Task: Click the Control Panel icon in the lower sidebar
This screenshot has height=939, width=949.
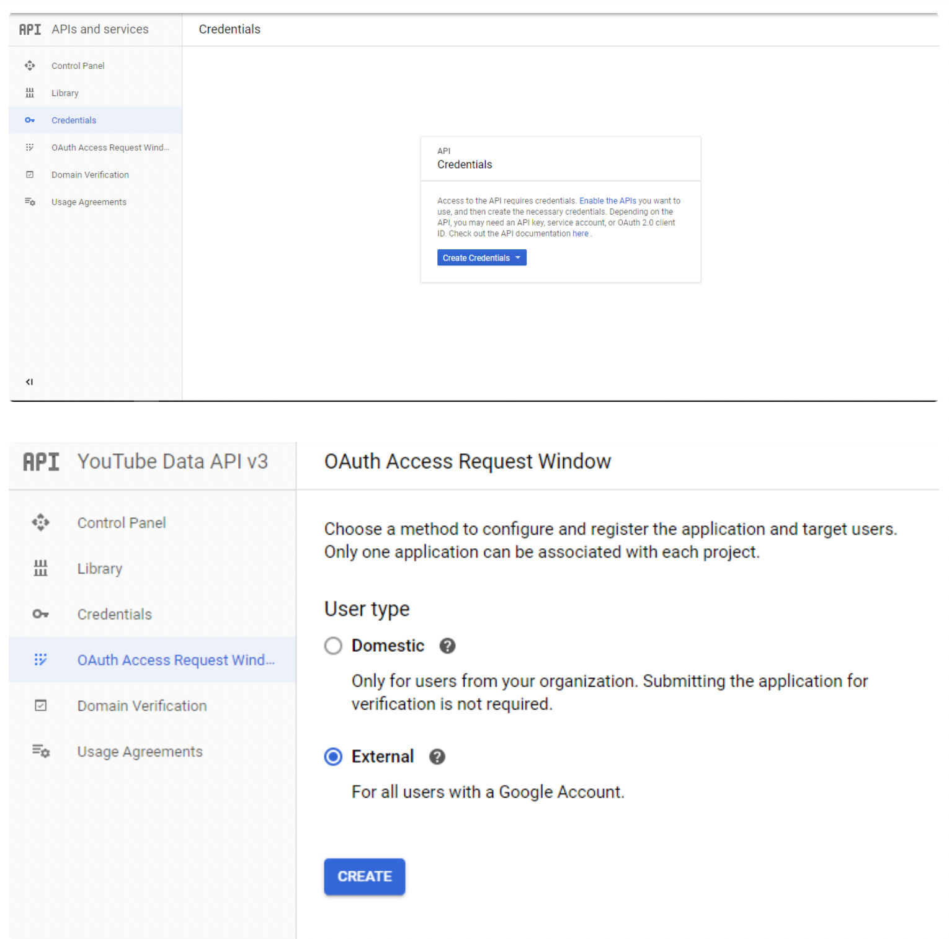Action: 41,522
